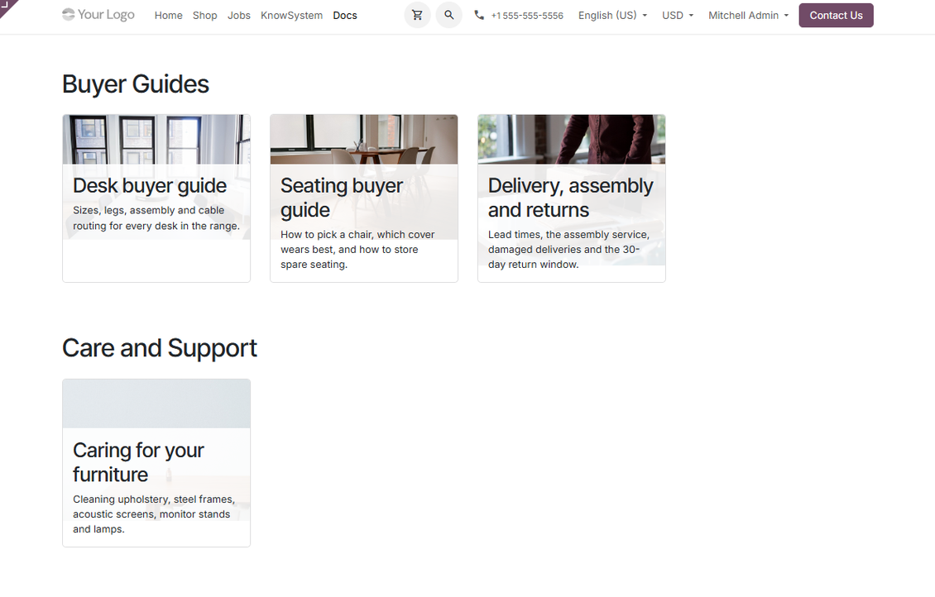Click the 'Sizes, legs, assembly and cable' description

point(156,218)
